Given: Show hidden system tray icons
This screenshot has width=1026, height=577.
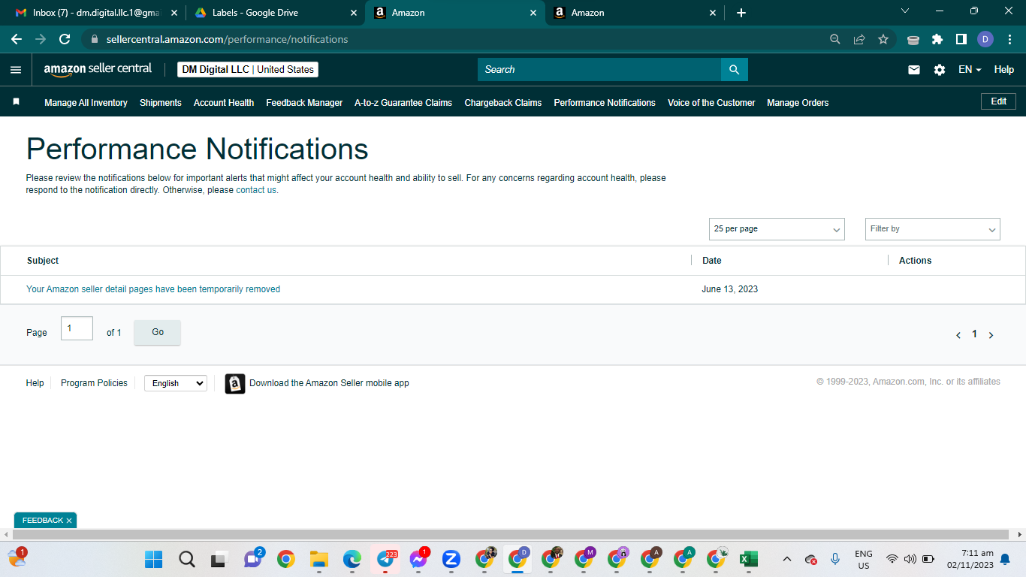Looking at the screenshot, I should (787, 559).
